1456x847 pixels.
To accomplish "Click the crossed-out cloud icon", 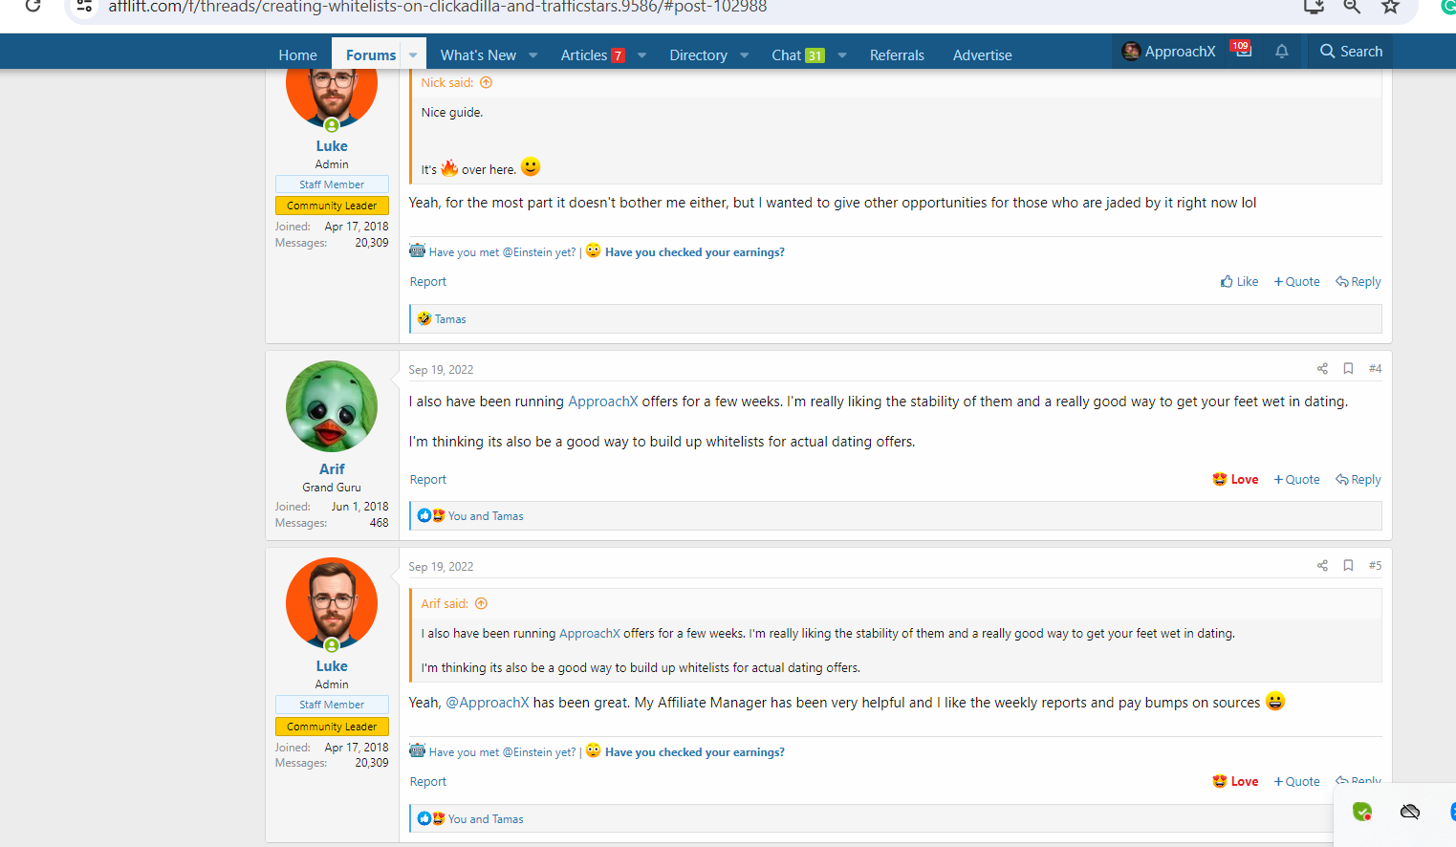I will (1410, 812).
